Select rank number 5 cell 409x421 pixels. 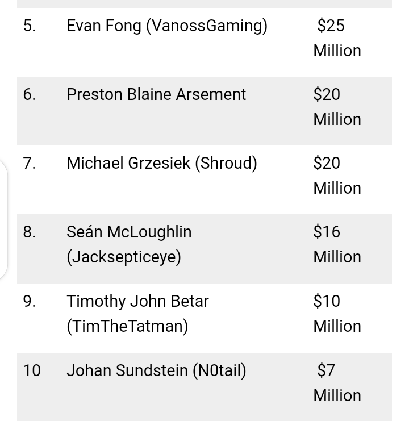pyautogui.click(x=29, y=26)
